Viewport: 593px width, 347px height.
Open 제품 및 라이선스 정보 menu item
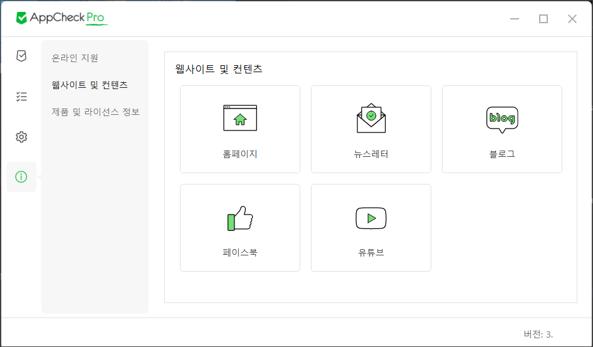96,112
